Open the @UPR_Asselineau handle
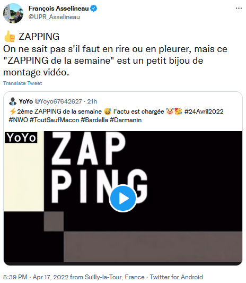 click(54, 17)
